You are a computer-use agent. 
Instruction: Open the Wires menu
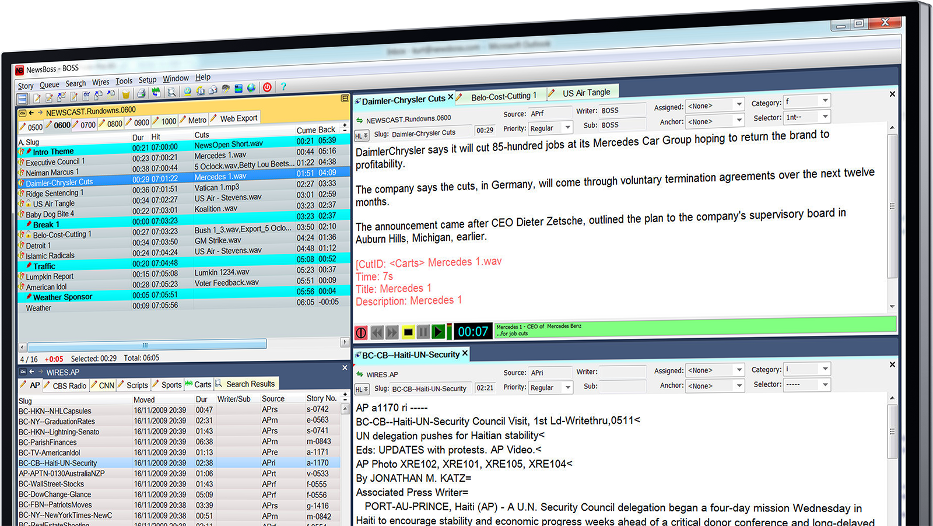pos(100,82)
